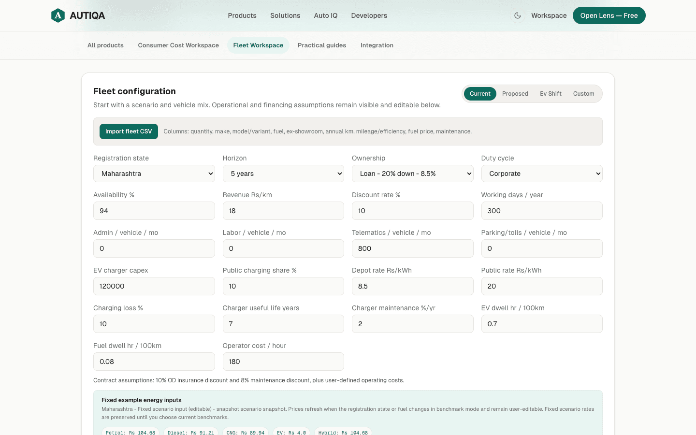Viewport: 696px width, 435px height.
Task: Open the Solutions menu
Action: click(x=285, y=15)
